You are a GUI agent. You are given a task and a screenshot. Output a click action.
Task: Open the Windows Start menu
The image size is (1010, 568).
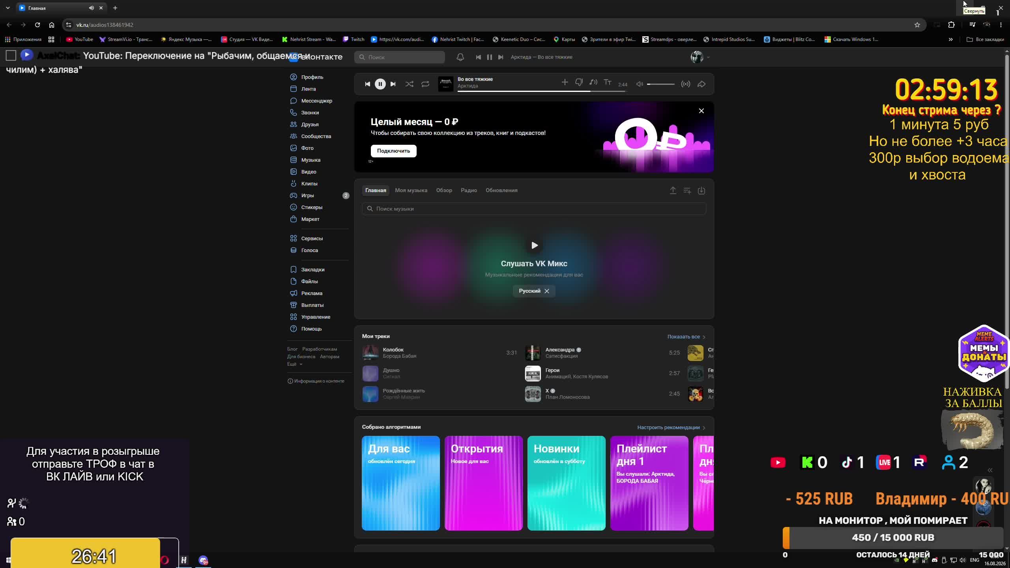pos(8,560)
